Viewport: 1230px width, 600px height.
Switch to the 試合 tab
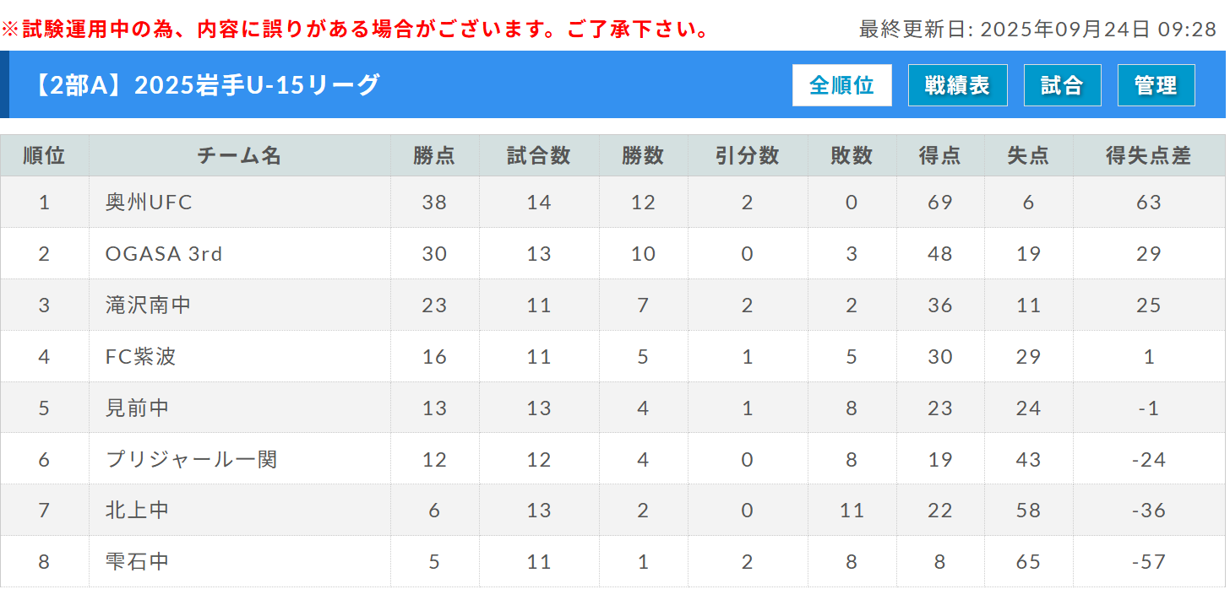point(1062,85)
